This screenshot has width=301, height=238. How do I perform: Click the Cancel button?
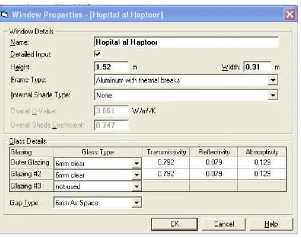224,224
